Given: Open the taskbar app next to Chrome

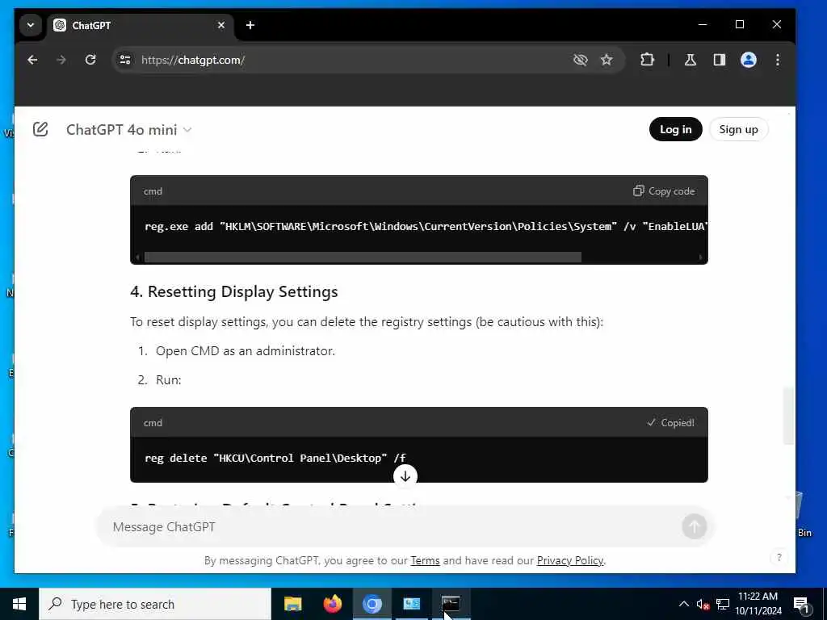Looking at the screenshot, I should click(411, 604).
